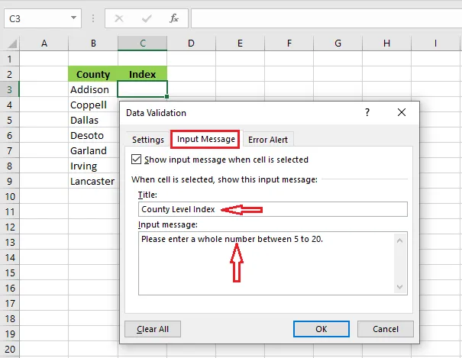
Task: Close the Data Validation dialog
Action: click(402, 112)
